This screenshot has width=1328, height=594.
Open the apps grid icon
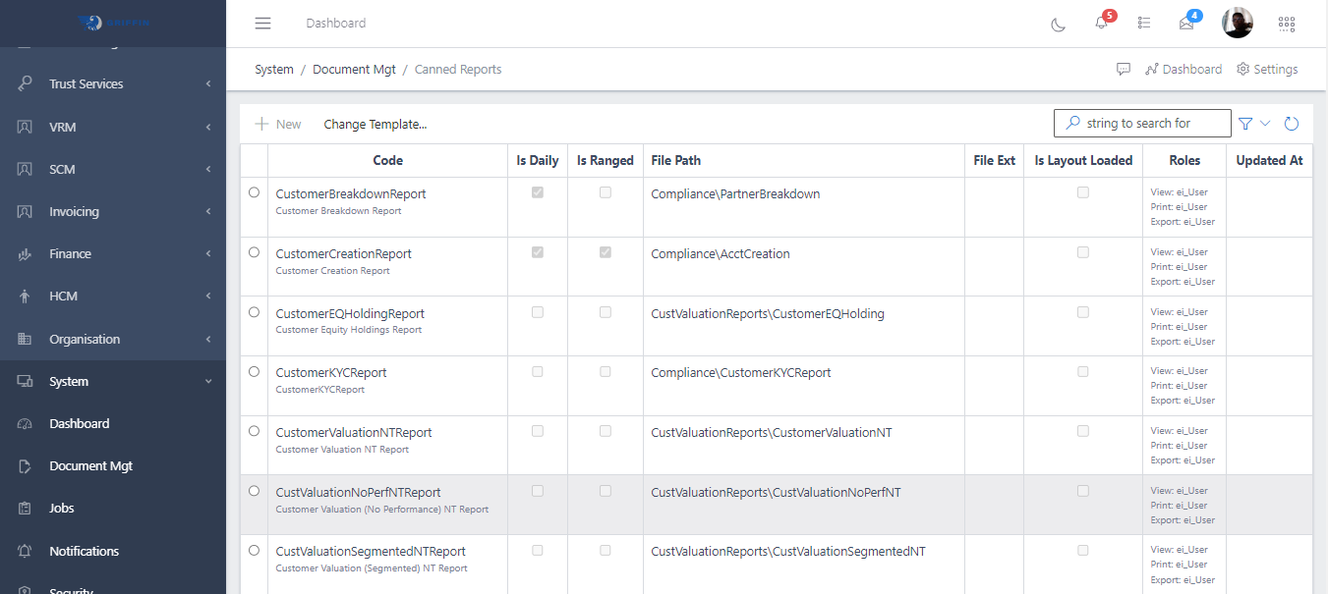1286,24
